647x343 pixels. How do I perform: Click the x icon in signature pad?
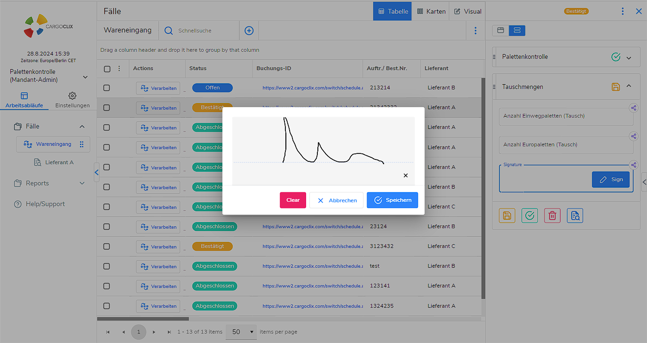click(x=406, y=175)
